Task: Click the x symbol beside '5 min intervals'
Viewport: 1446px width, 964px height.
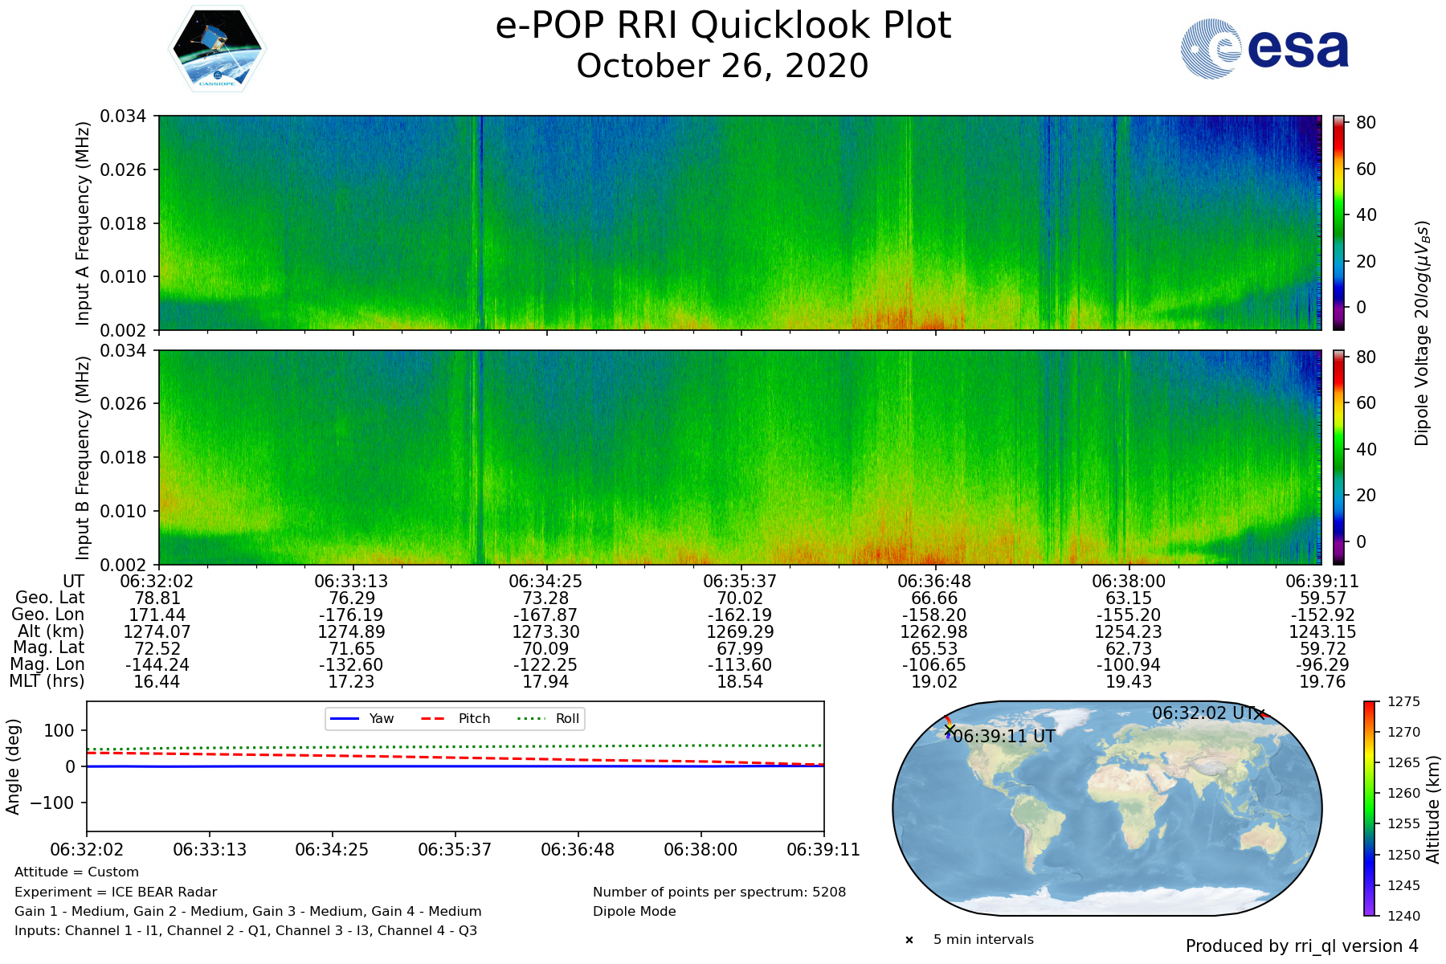Action: [x=909, y=940]
